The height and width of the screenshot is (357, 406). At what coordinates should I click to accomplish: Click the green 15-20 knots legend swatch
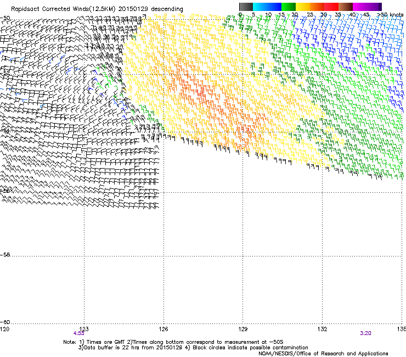[289, 7]
